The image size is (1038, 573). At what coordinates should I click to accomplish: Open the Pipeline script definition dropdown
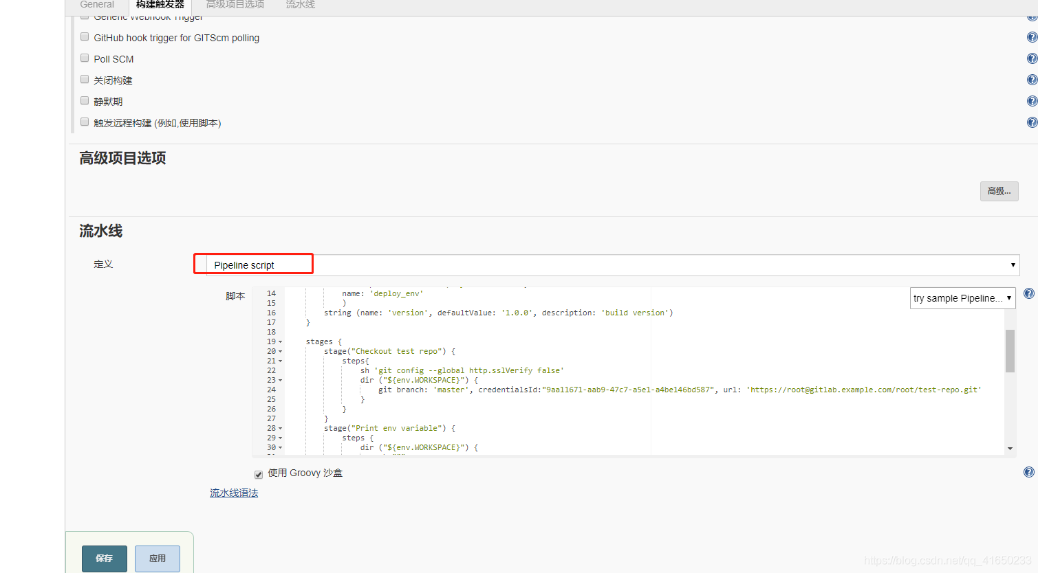[613, 265]
